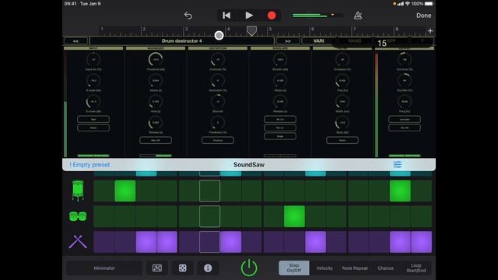Turn off the lit step 15 in floor tom row
This screenshot has height=280, width=498.
point(400,191)
